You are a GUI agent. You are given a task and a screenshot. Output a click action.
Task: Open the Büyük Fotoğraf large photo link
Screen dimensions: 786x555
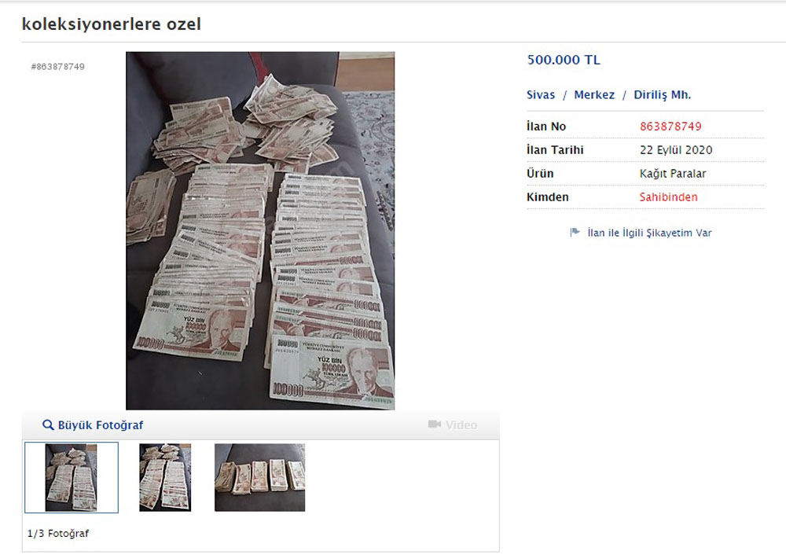point(101,425)
